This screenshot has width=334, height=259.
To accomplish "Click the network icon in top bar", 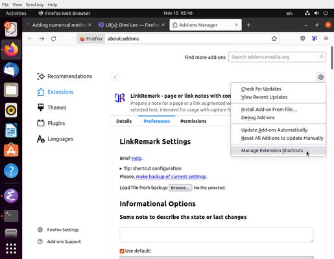I will pos(307,13).
